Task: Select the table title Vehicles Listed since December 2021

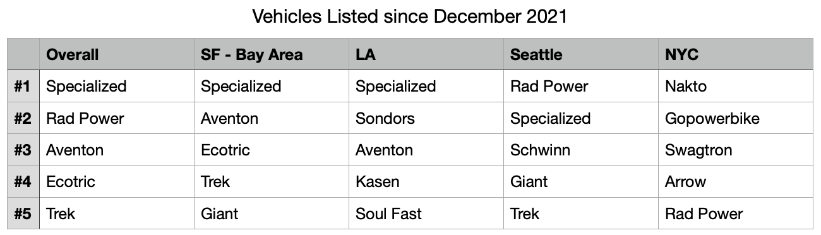Action: click(410, 17)
